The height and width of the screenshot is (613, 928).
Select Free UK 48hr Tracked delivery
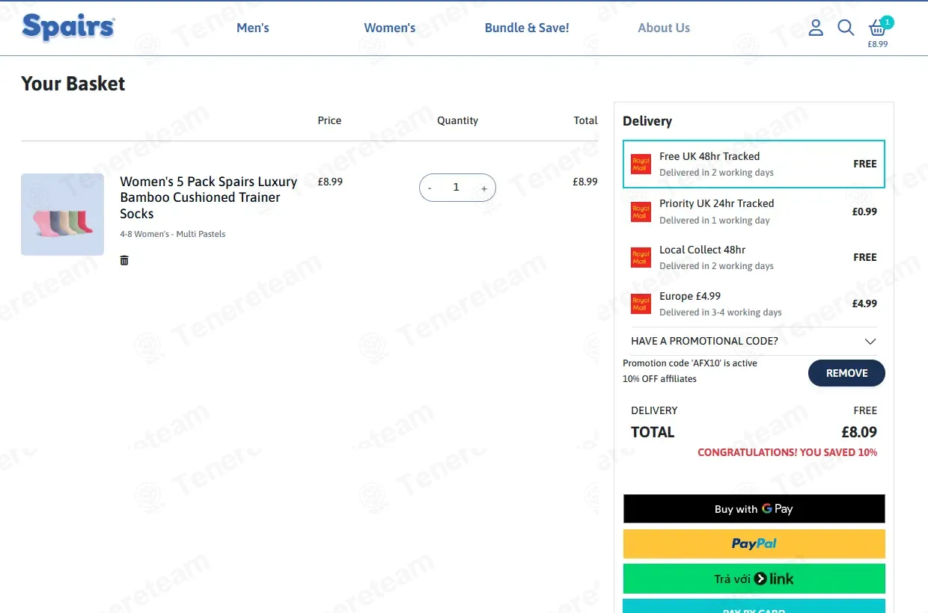pos(754,164)
